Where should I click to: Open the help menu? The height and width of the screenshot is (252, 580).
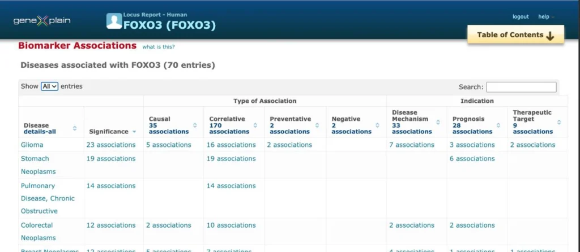[x=545, y=17]
